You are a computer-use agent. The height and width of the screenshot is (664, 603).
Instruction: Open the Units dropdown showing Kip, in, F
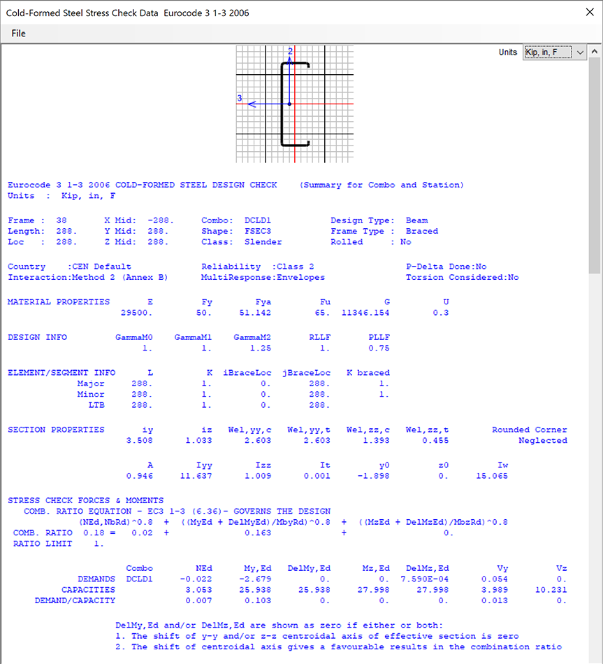547,52
